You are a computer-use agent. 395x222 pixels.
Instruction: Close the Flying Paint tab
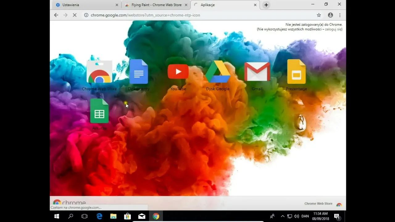tap(186, 5)
